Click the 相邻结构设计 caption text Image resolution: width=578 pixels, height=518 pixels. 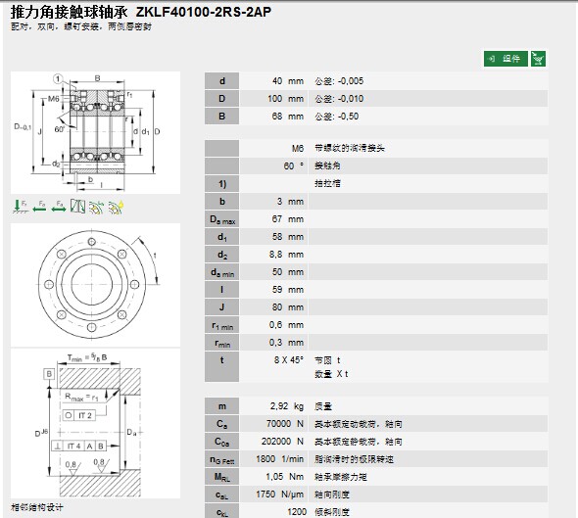(37, 507)
